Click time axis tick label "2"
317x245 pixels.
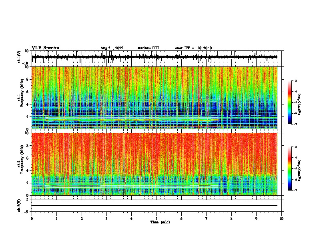[82, 219]
